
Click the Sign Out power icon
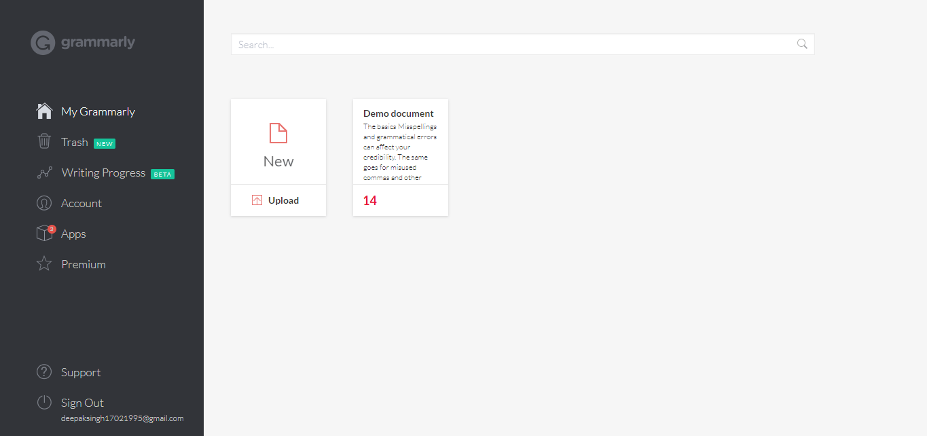[x=43, y=402]
